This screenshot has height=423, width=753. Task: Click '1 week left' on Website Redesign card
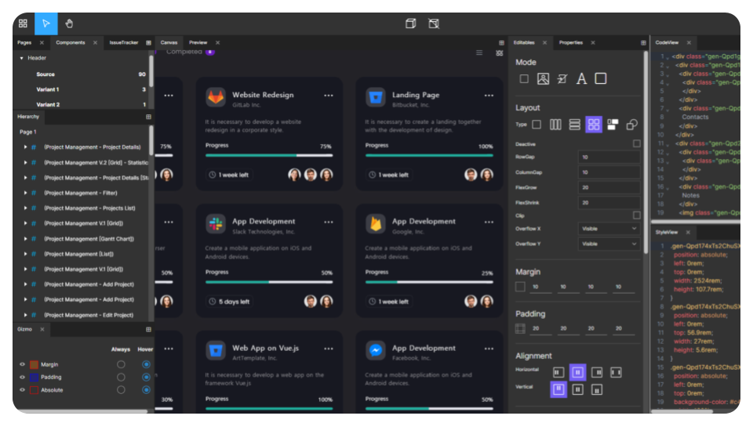[229, 175]
